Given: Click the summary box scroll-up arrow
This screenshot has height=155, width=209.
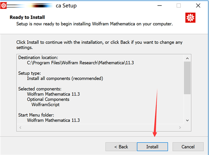Looking at the screenshot, I should point(187,58).
